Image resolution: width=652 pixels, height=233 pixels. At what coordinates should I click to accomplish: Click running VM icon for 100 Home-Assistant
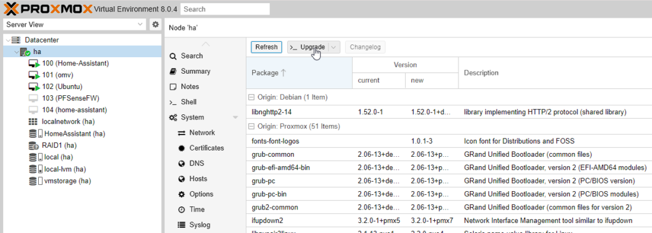pos(34,63)
